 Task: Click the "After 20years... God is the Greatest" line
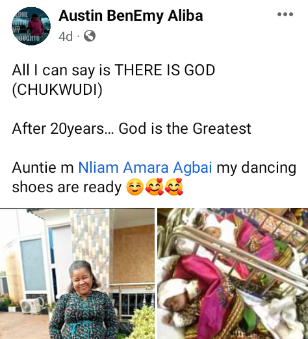(131, 129)
